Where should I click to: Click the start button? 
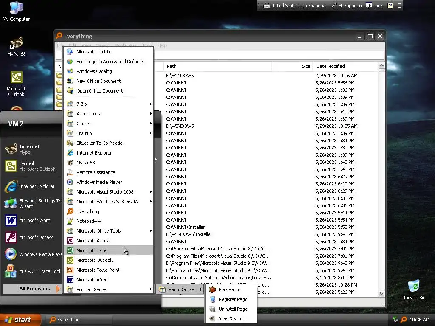(20, 320)
